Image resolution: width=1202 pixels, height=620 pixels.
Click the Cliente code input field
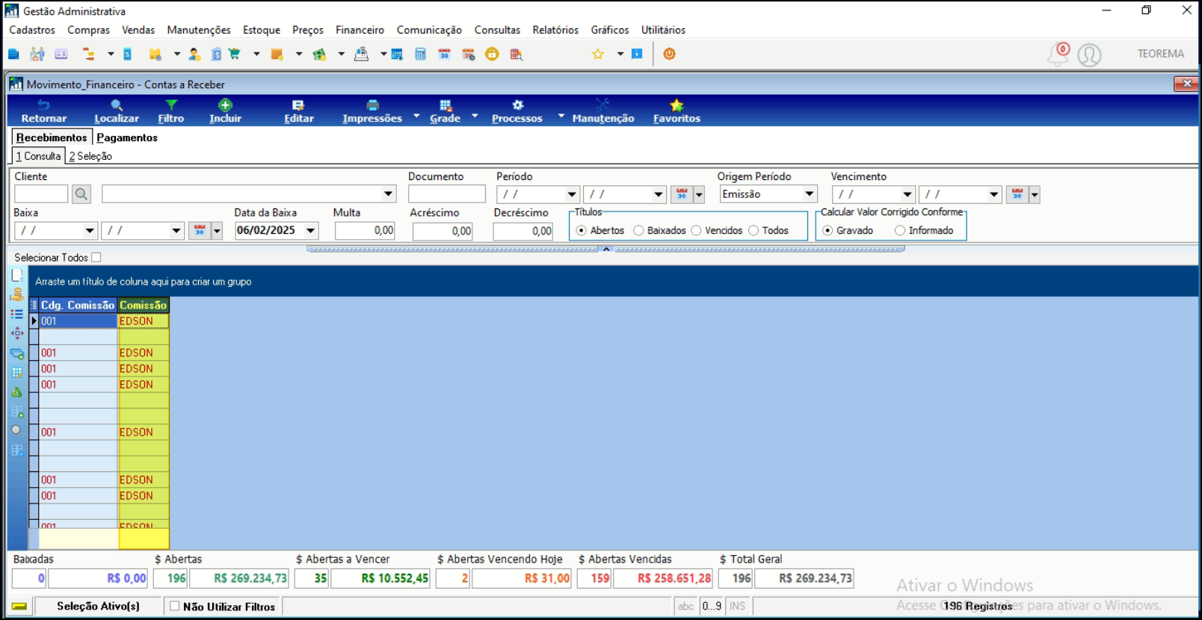click(x=41, y=194)
